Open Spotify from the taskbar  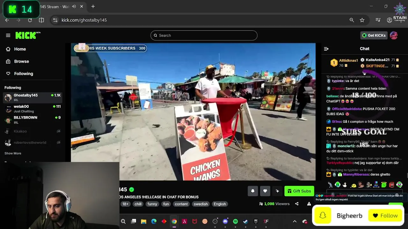coord(236,221)
